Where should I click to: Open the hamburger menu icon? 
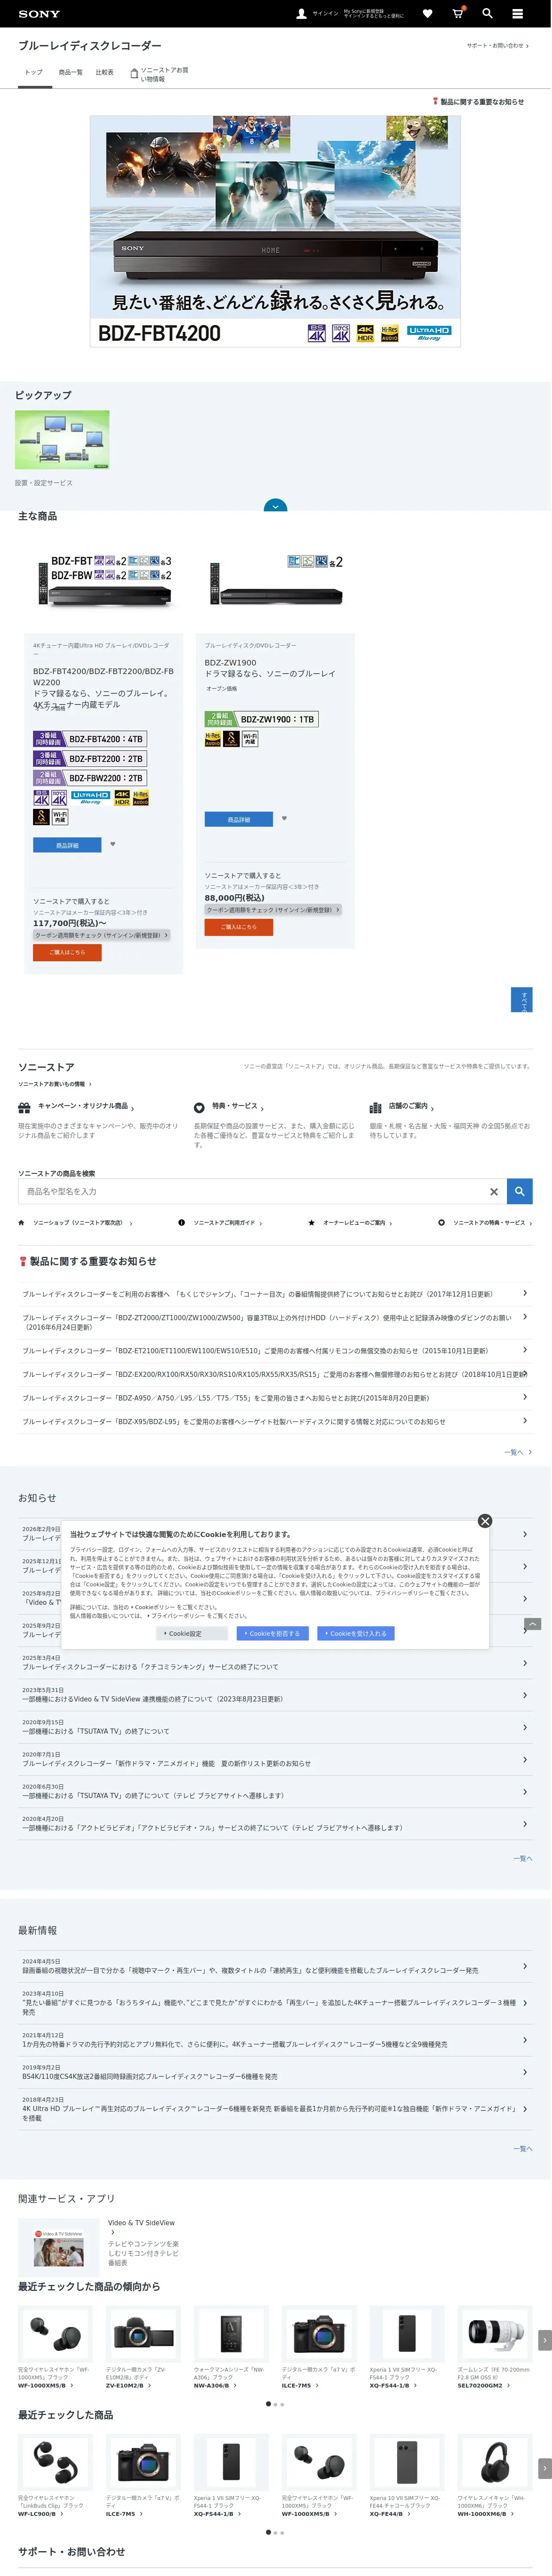pyautogui.click(x=517, y=14)
